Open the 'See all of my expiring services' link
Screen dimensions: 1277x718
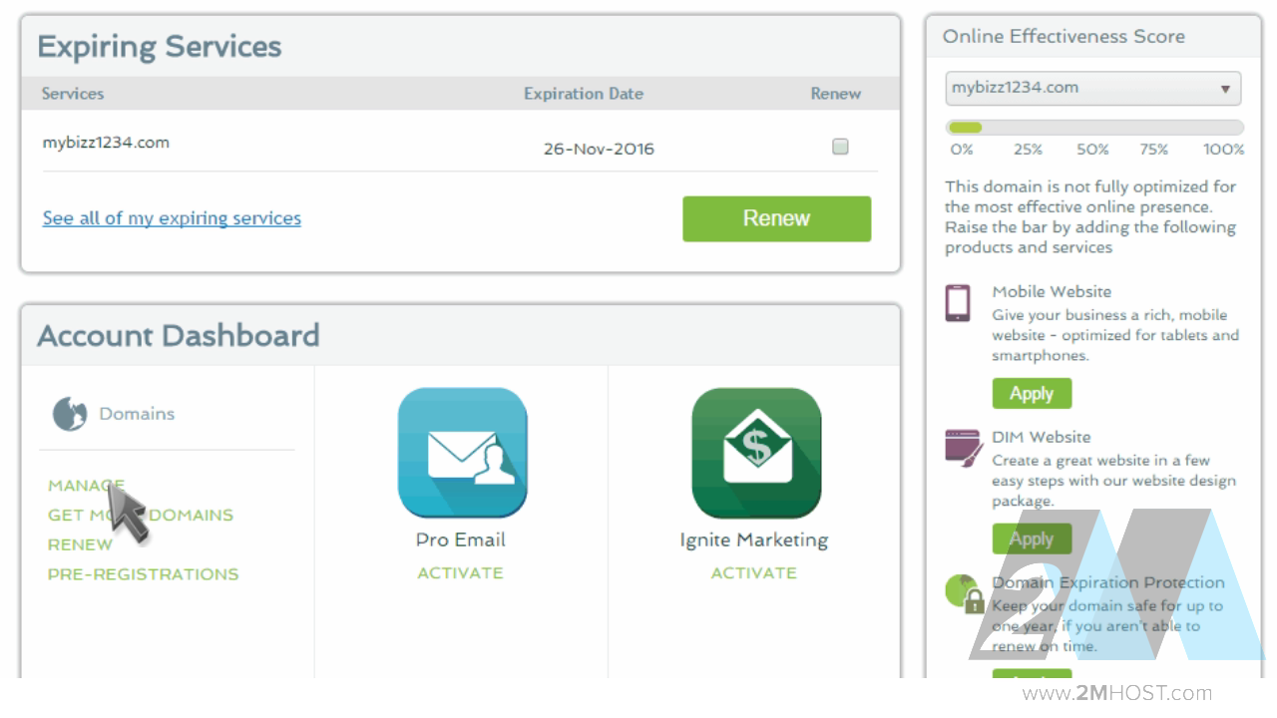[172, 218]
